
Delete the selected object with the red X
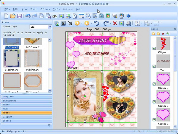115,23
